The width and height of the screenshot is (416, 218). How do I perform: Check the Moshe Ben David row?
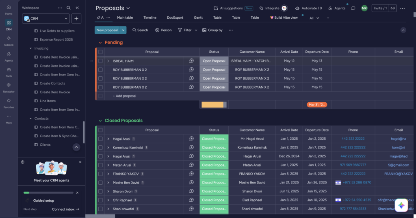(x=100, y=182)
